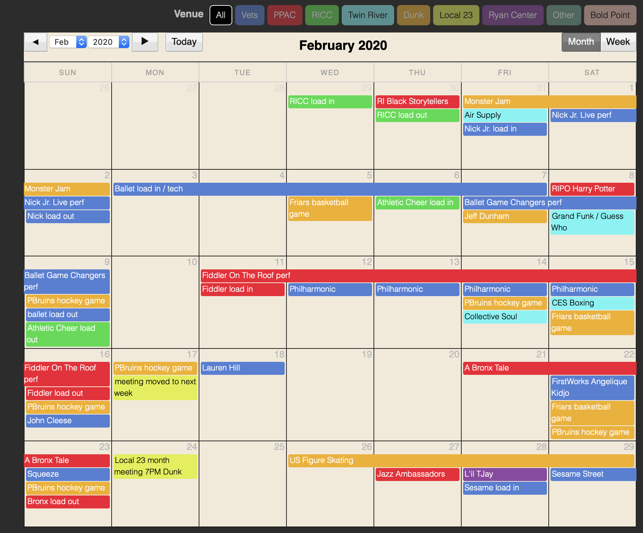The image size is (643, 533).
Task: Open the L'il TJay event
Action: click(x=505, y=474)
